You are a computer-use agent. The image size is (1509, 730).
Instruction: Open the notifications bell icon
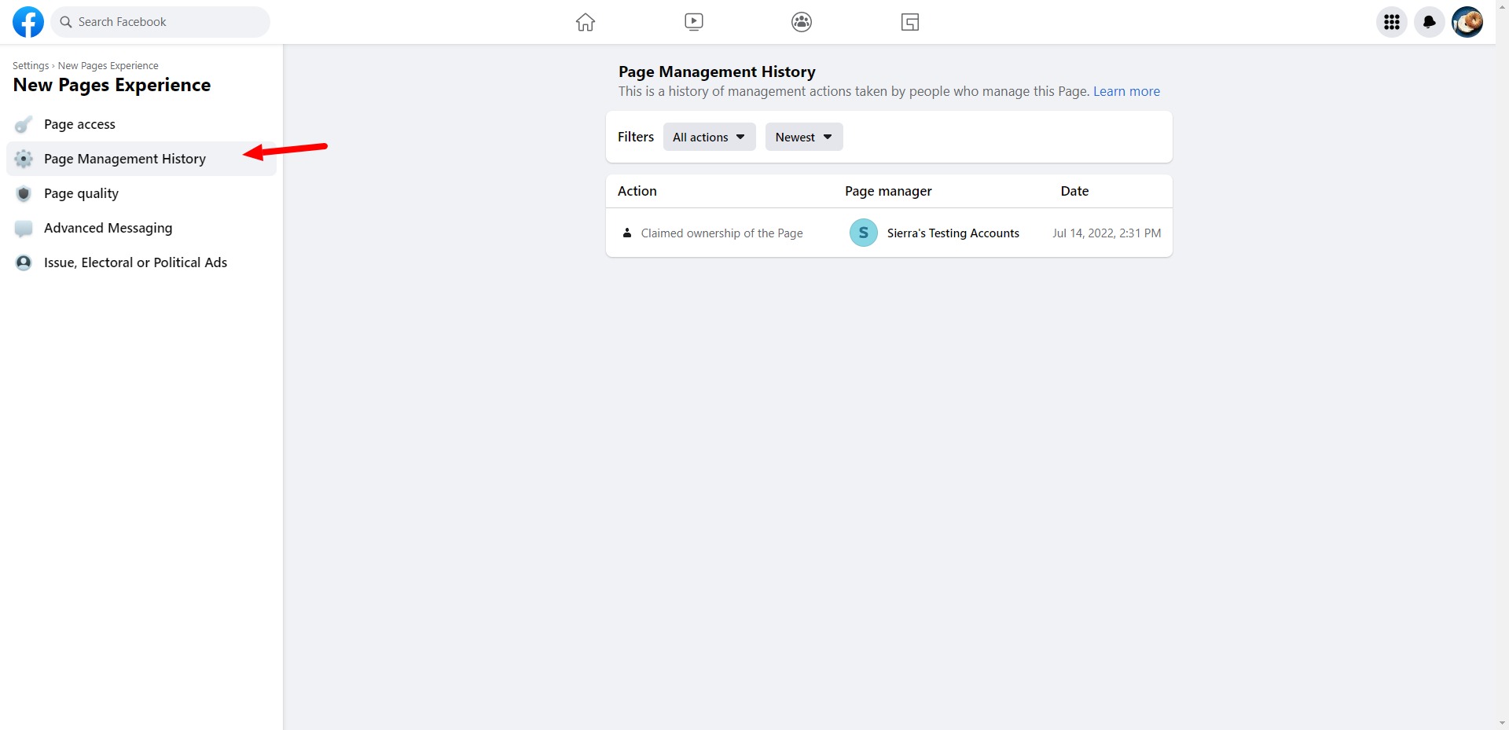tap(1429, 22)
